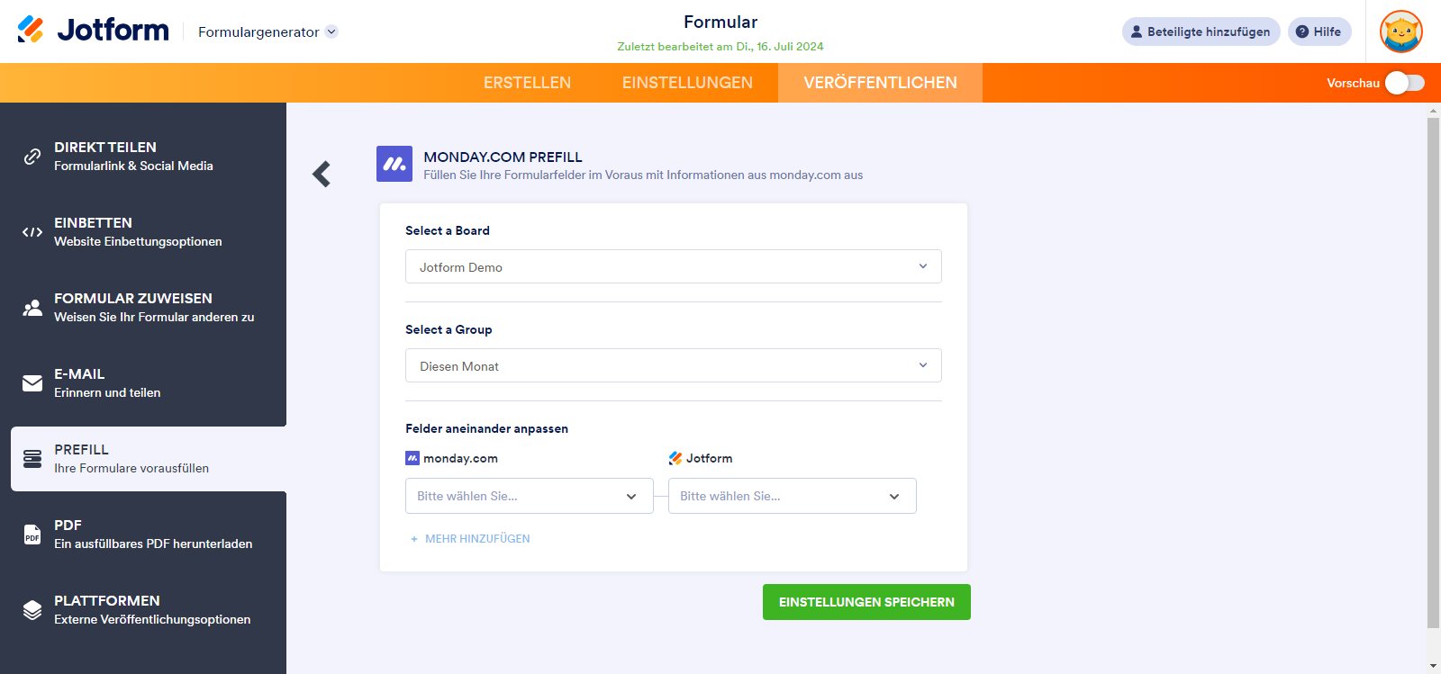The image size is (1441, 674).
Task: Open the Select a Board dropdown
Action: [x=673, y=266]
